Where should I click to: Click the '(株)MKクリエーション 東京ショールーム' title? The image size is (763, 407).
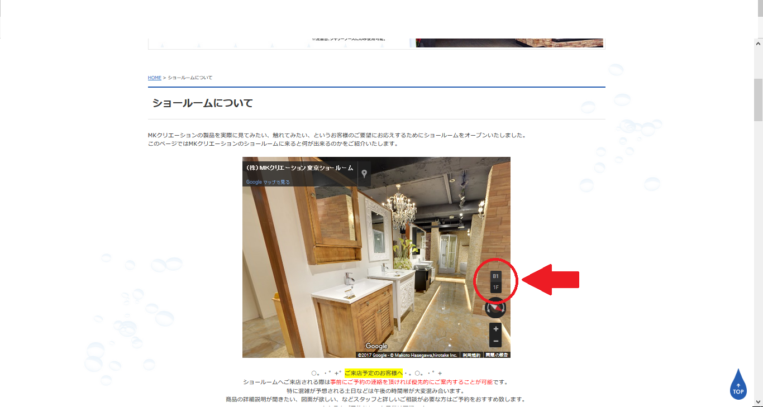(299, 168)
